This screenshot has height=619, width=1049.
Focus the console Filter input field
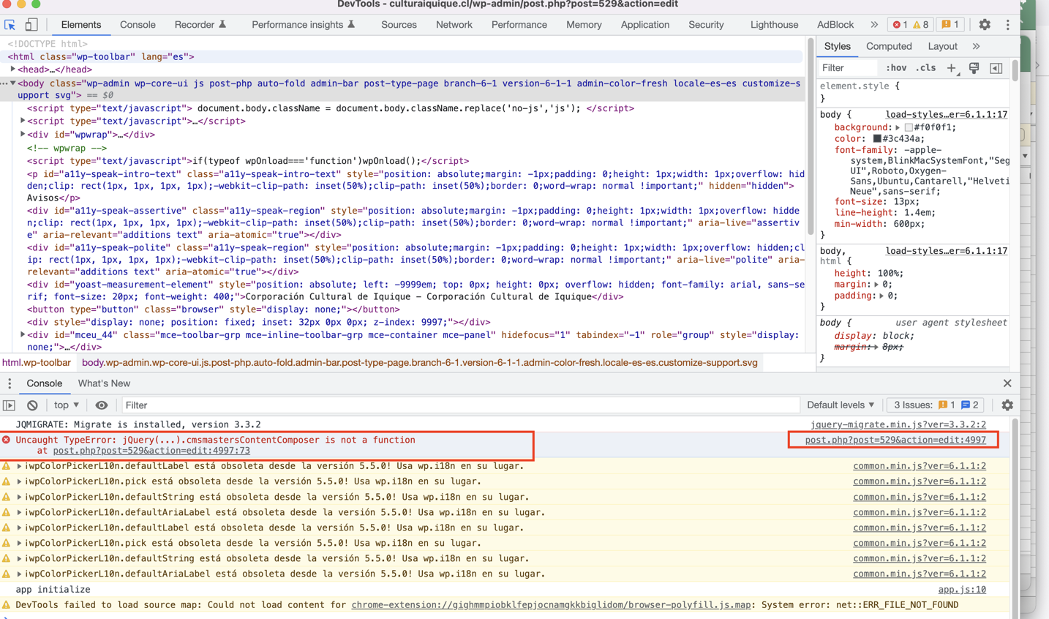[x=459, y=405]
